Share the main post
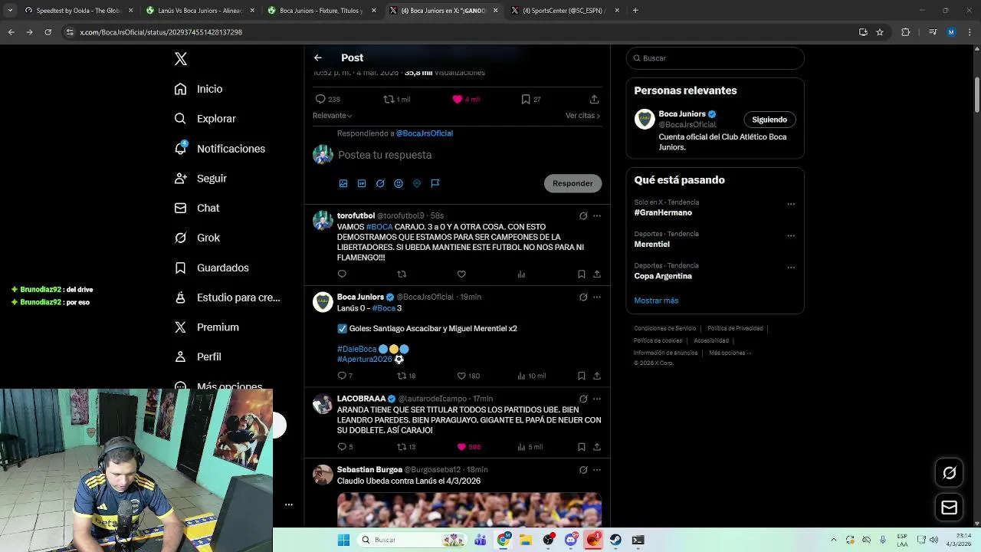Image resolution: width=981 pixels, height=552 pixels. tap(594, 99)
